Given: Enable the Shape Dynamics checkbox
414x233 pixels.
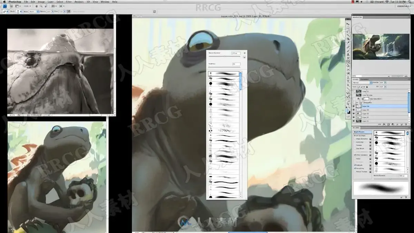Looking at the screenshot, I should (354, 139).
